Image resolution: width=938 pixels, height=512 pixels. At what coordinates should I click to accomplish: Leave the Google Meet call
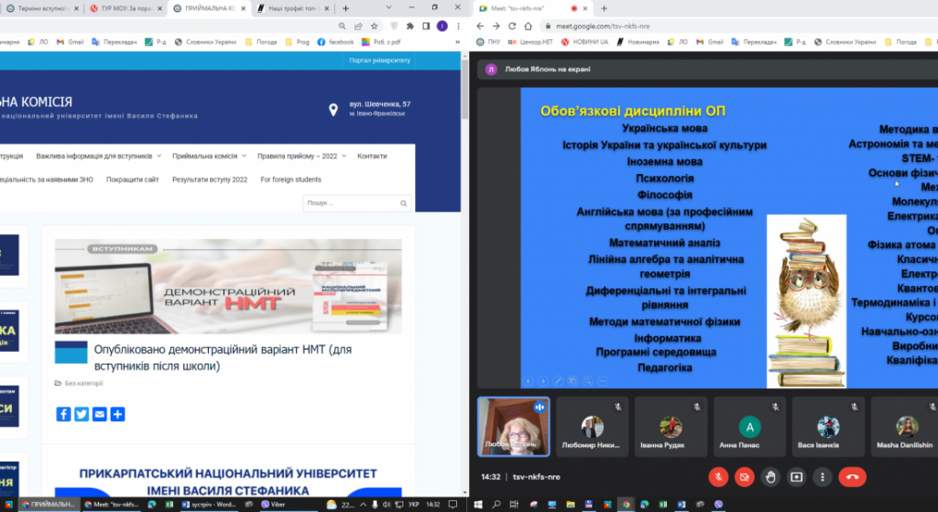click(x=853, y=476)
